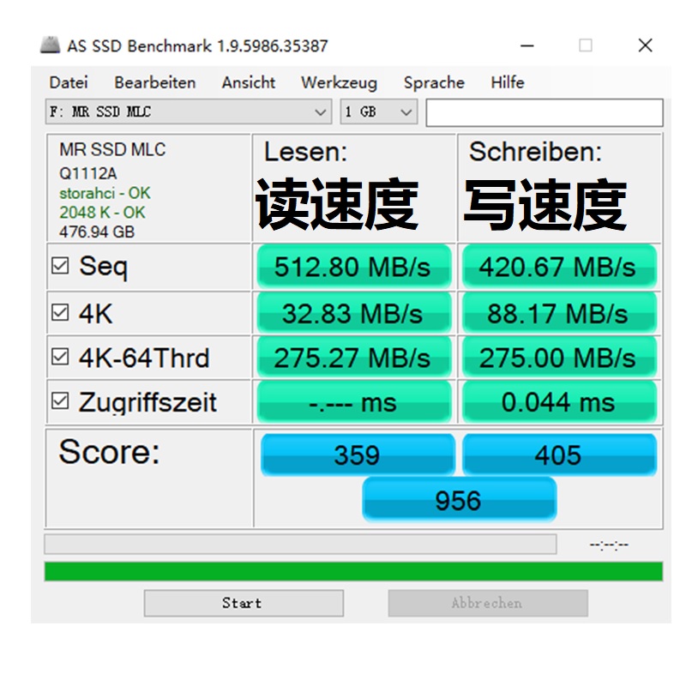Click the write access time 0.044 ms
The width and height of the screenshot is (686, 686).
pos(559,401)
